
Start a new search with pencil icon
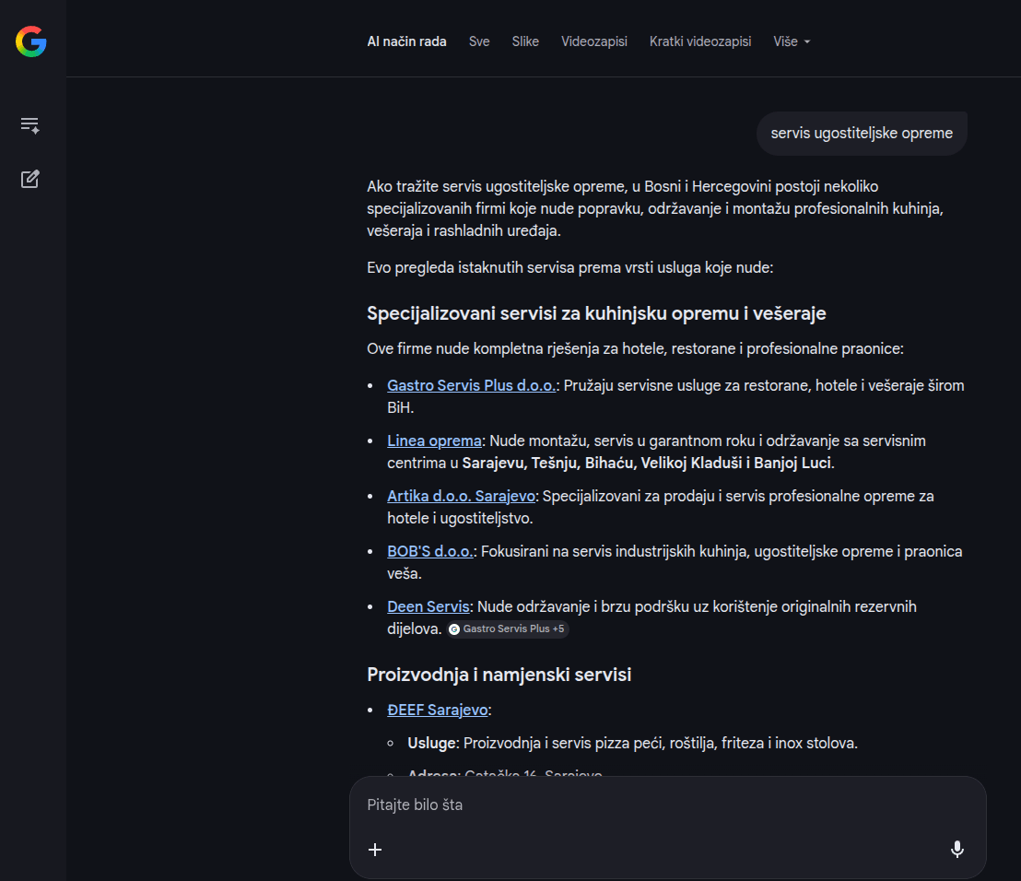click(x=30, y=179)
